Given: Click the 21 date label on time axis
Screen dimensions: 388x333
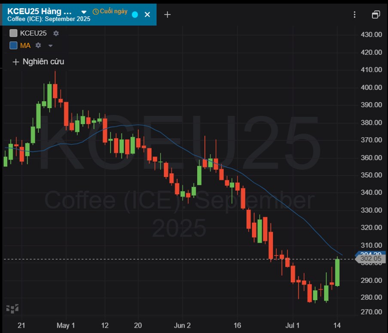Looking at the screenshot, I should [x=21, y=325].
